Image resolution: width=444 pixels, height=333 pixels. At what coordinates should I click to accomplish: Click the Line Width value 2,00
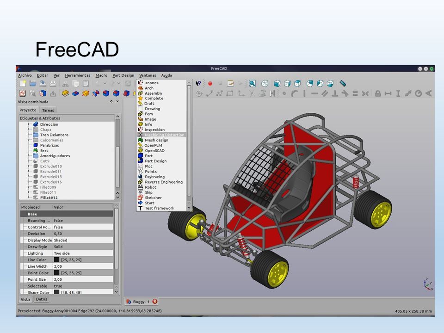(x=58, y=266)
